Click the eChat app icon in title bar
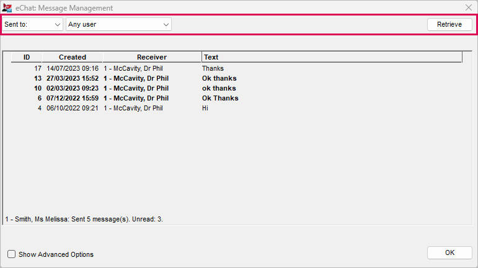 7,7
